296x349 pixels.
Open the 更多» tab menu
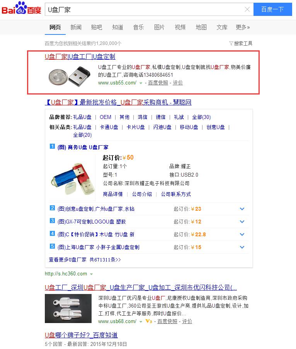(x=243, y=28)
